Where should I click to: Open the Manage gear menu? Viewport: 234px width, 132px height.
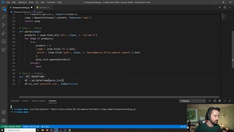pos(4,120)
